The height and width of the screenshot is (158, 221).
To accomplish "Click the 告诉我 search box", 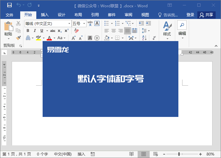I will (168, 15).
